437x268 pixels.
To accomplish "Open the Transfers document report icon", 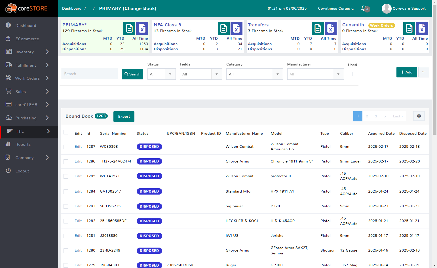I will [x=318, y=28].
